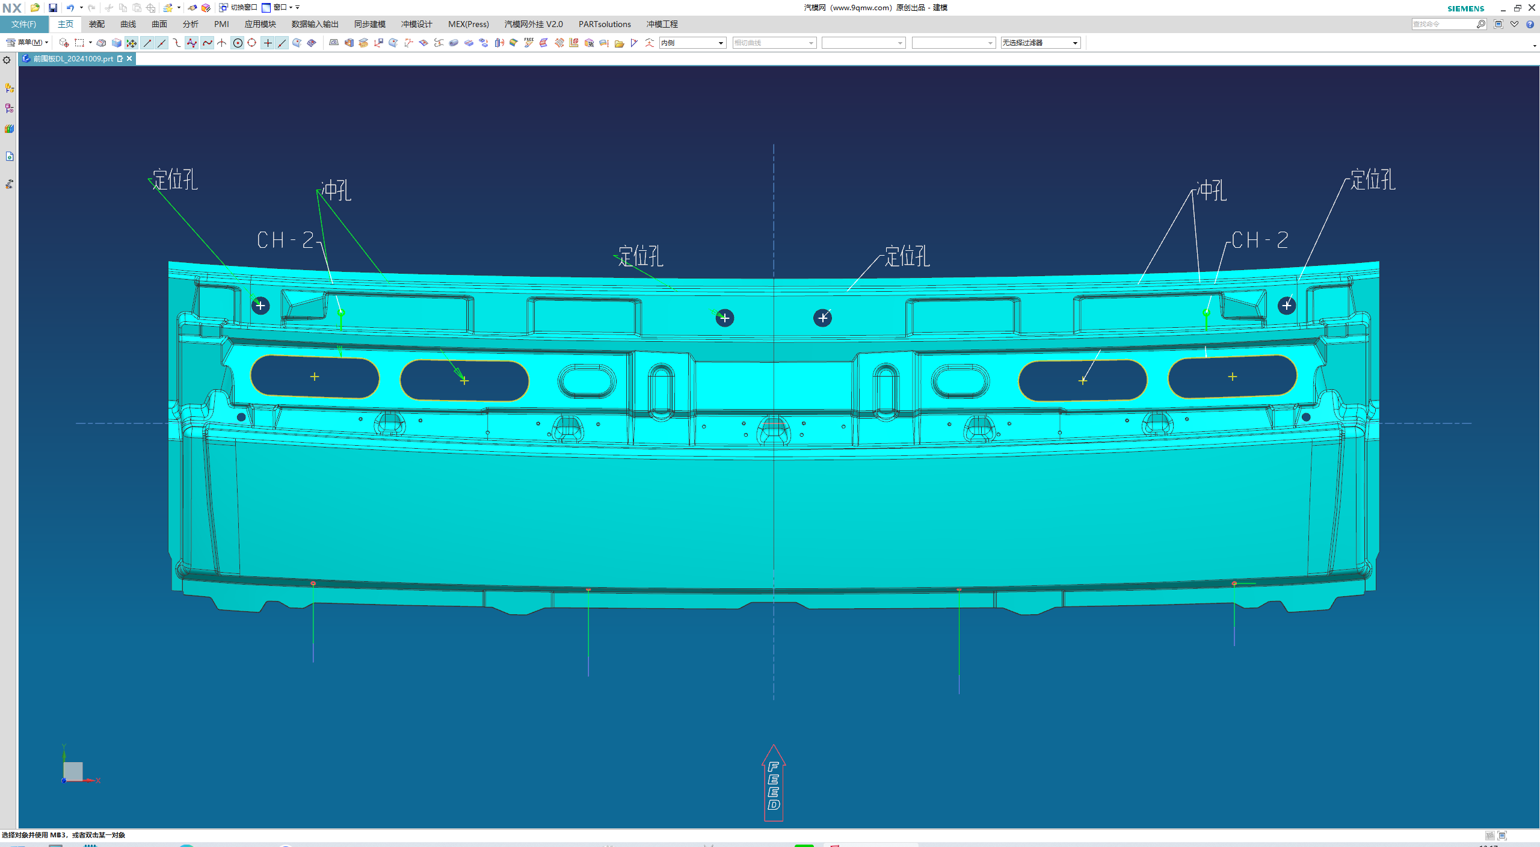
Task: Click the 切换窗口 button
Action: pyautogui.click(x=238, y=8)
